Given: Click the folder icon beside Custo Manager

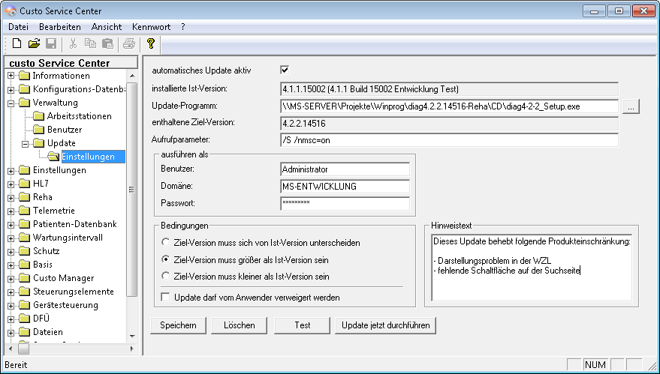Looking at the screenshot, I should [x=25, y=278].
